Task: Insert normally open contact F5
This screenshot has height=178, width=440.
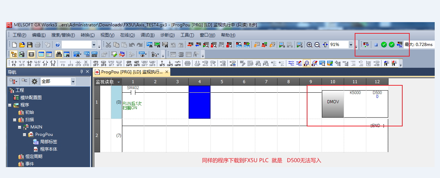Action: (14, 64)
